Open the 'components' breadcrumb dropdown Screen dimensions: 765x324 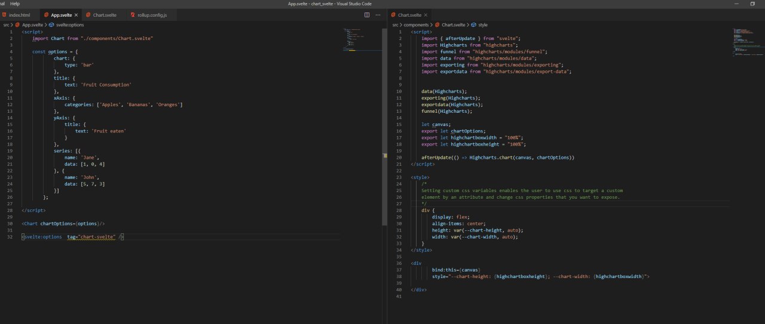click(417, 25)
